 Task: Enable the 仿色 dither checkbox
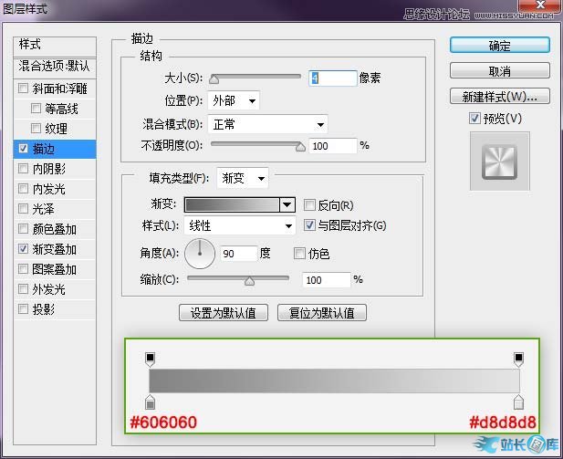coord(300,254)
